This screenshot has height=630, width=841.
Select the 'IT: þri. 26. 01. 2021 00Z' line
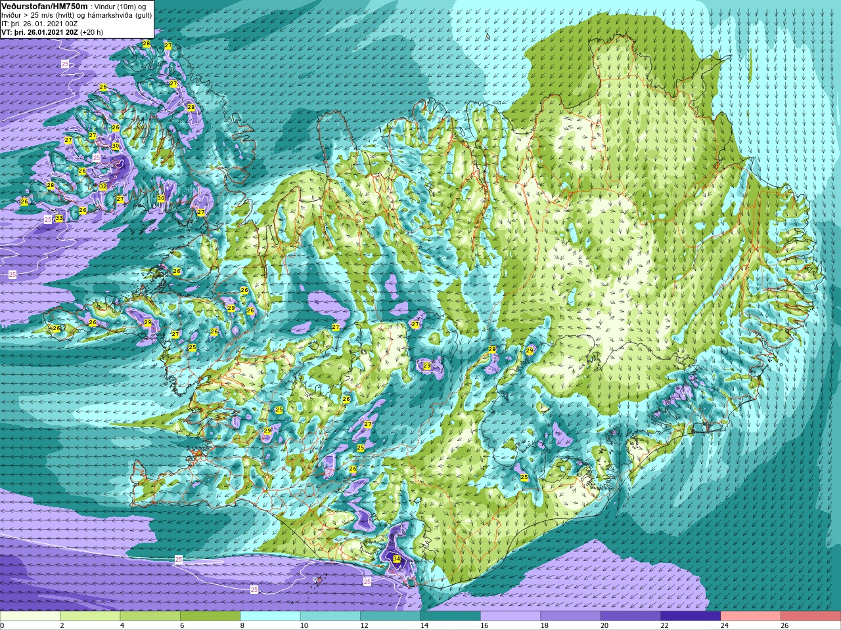40,24
